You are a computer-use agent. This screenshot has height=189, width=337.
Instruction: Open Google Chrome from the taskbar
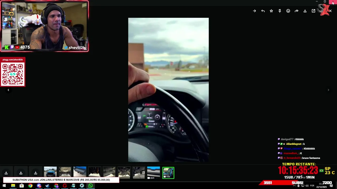pyautogui.click(x=30, y=186)
